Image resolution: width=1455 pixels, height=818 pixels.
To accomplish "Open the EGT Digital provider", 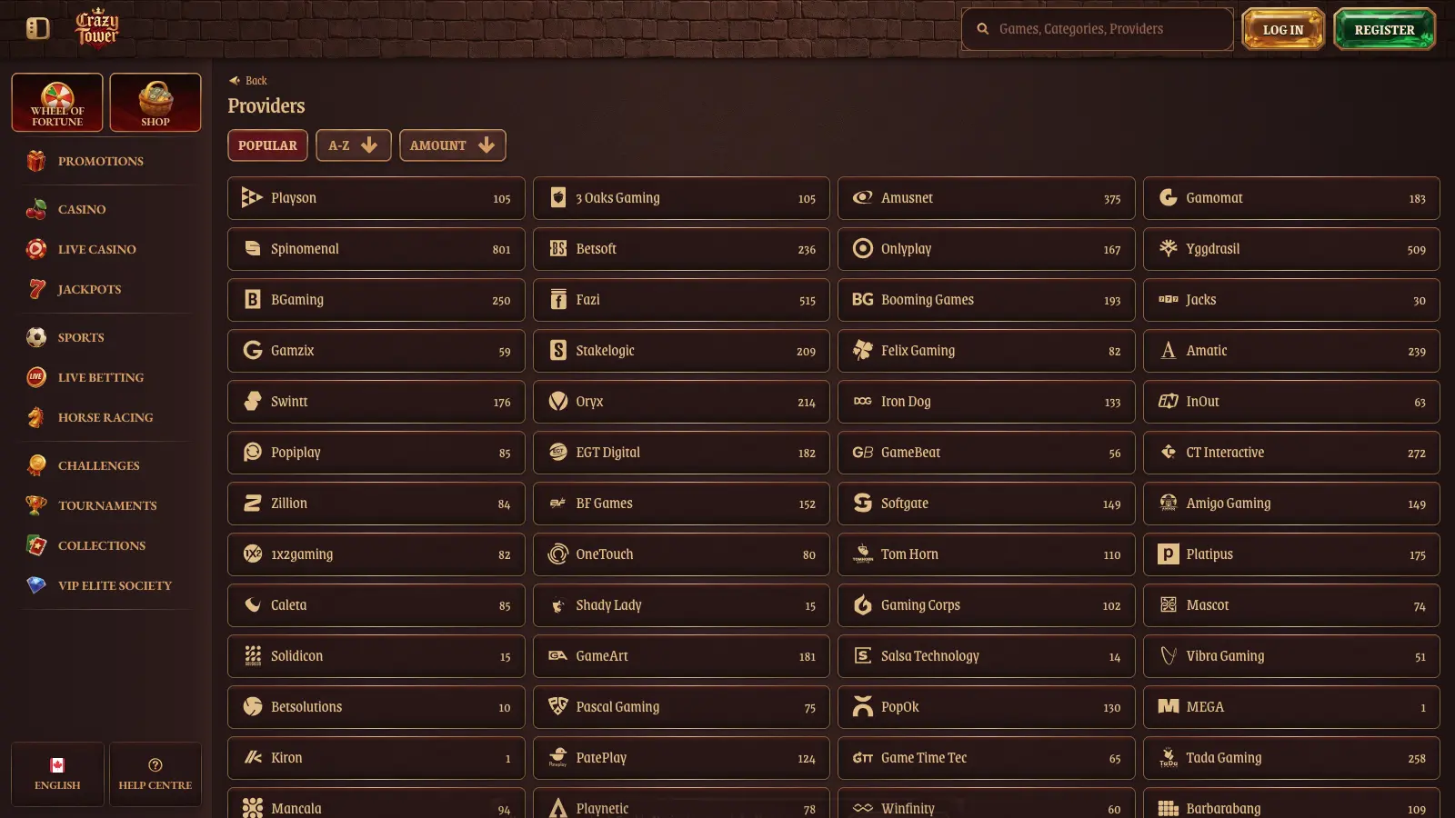I will click(681, 453).
